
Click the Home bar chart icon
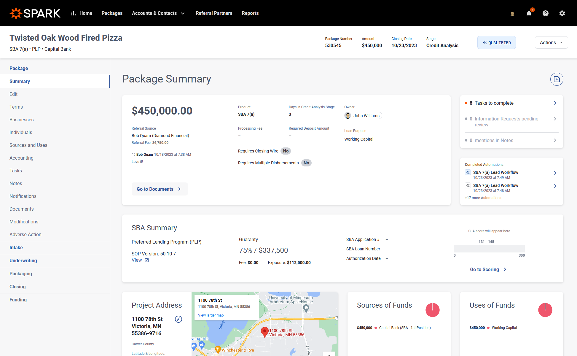74,13
